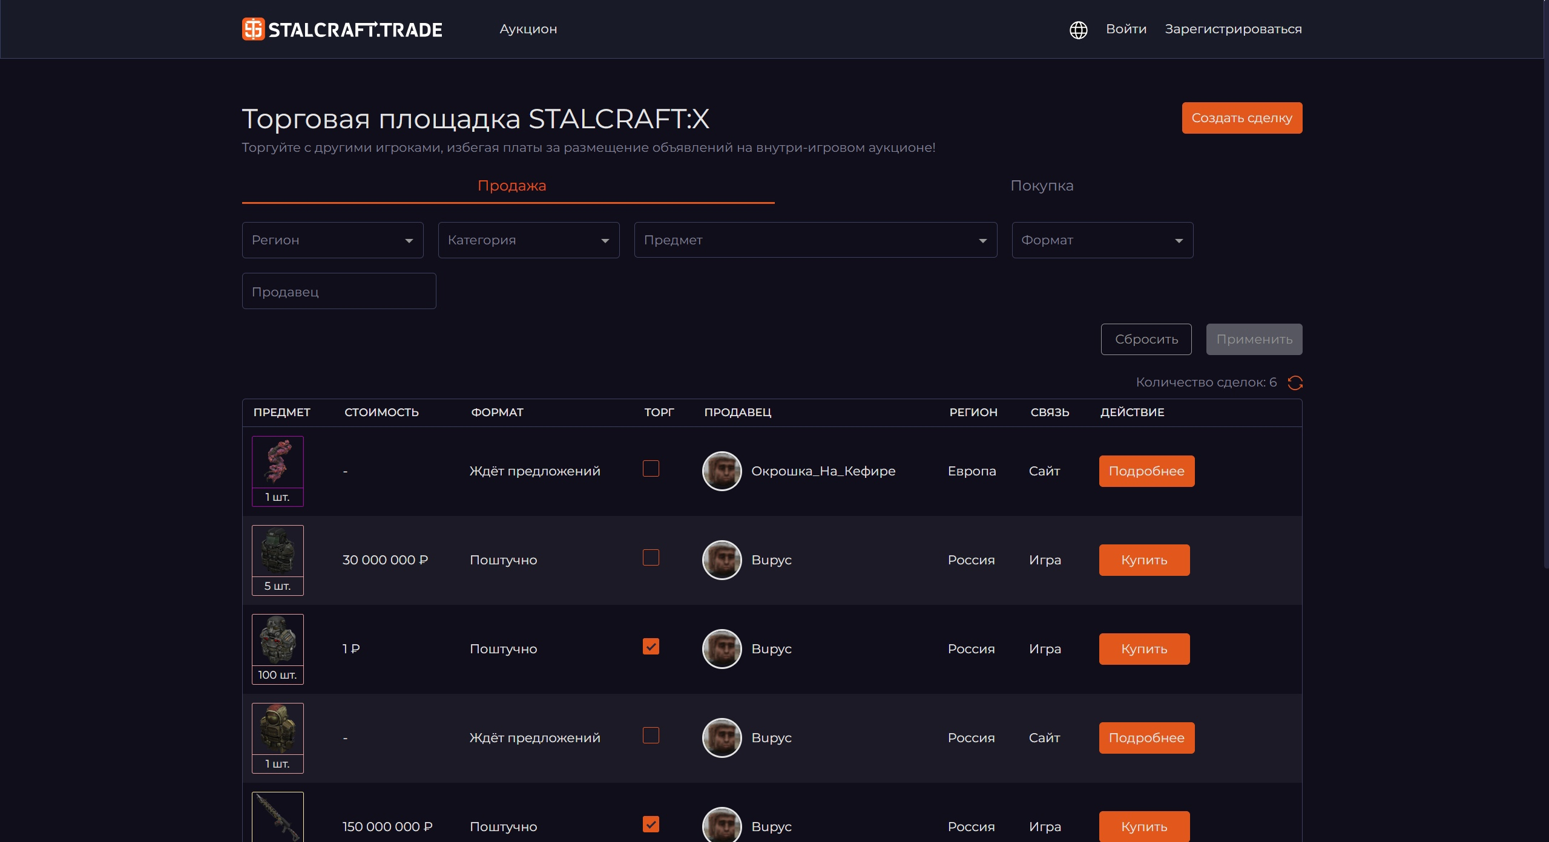Open avatar of seller Окрошка_На_Кефире
The image size is (1549, 842).
coord(722,471)
